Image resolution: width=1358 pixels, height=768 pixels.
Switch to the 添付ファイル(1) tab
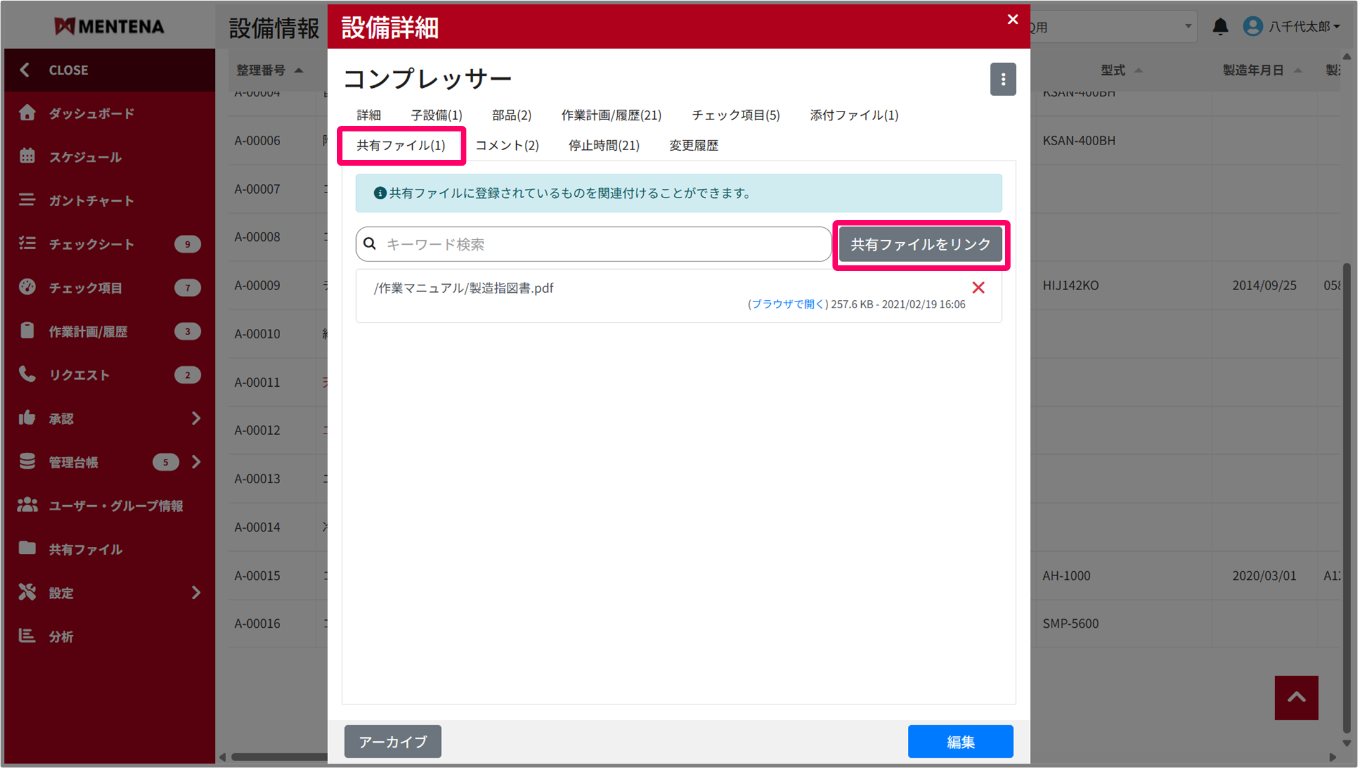854,115
